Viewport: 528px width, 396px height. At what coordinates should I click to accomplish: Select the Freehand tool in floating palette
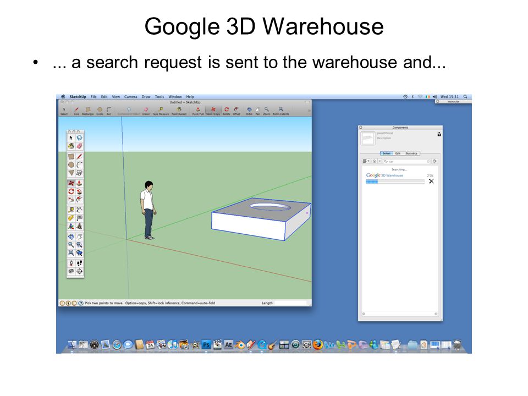(x=79, y=173)
